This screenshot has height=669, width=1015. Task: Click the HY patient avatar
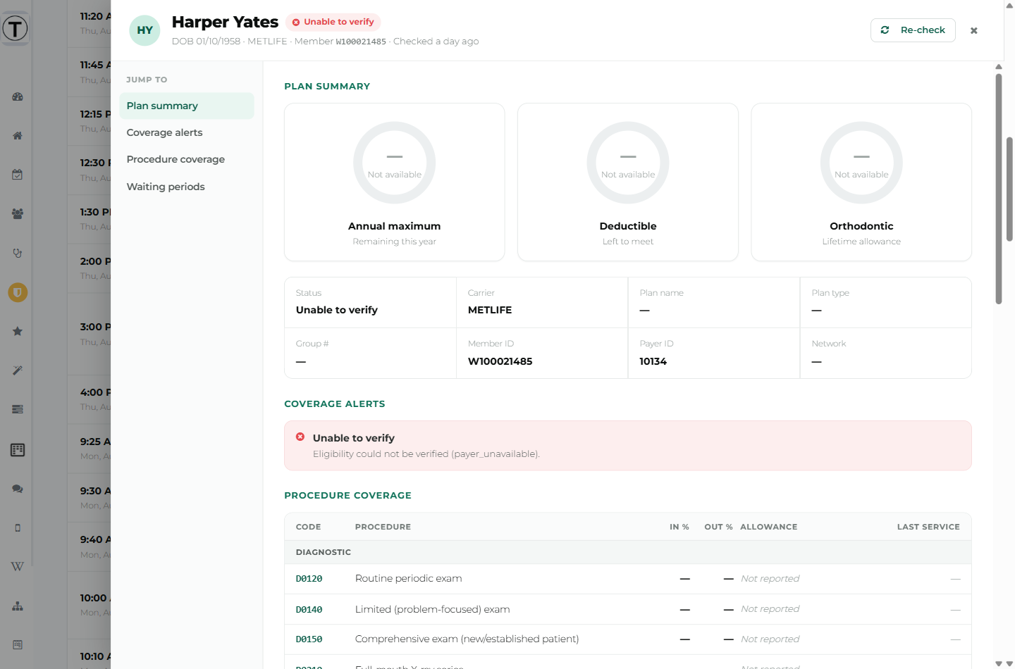tap(145, 30)
